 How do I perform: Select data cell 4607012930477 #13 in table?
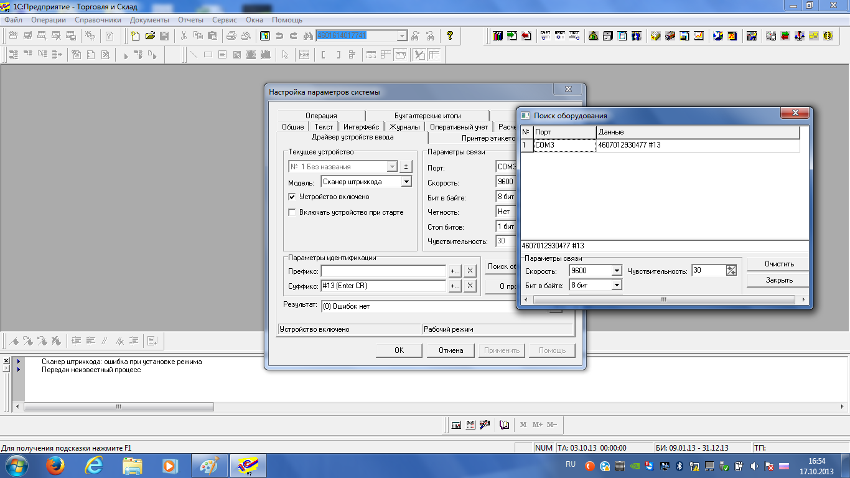[x=698, y=145]
